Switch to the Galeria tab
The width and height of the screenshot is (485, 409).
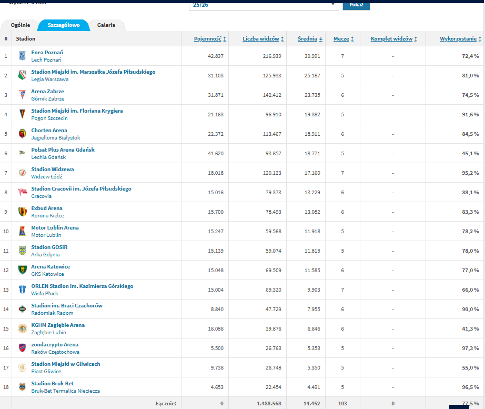pos(106,25)
